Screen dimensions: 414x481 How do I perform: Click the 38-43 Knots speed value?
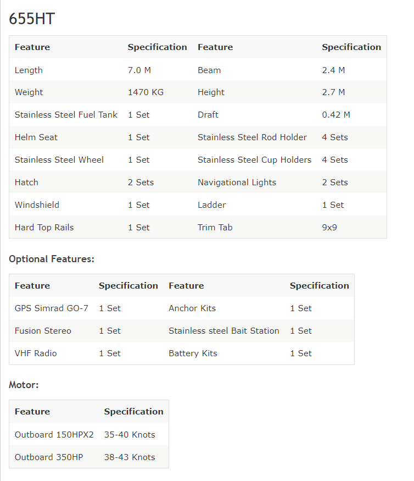[130, 457]
